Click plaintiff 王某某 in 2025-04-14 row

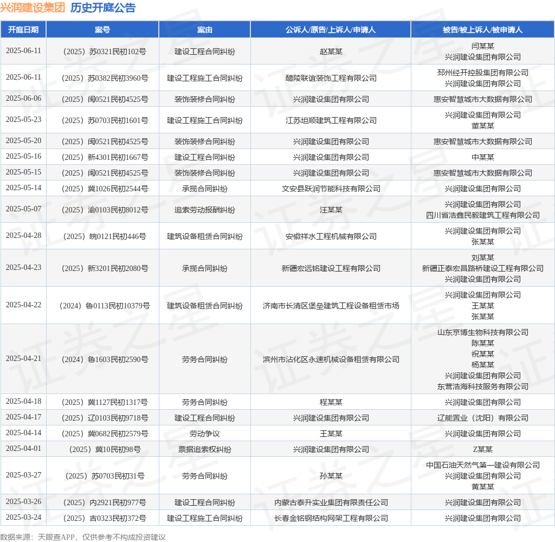point(331,434)
